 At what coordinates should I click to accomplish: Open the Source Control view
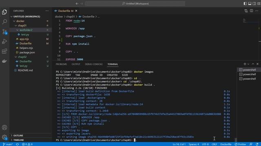tap(4, 32)
